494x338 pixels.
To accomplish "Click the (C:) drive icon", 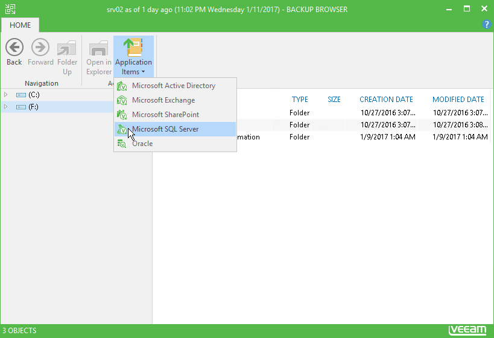I will (21, 95).
